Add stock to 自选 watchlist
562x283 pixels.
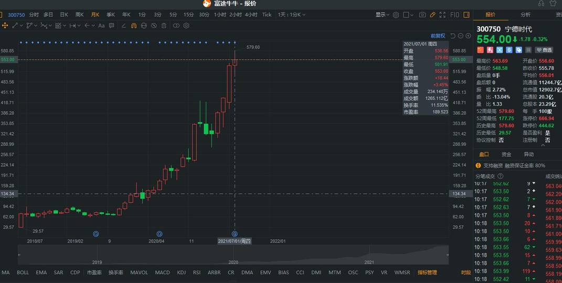[544, 50]
